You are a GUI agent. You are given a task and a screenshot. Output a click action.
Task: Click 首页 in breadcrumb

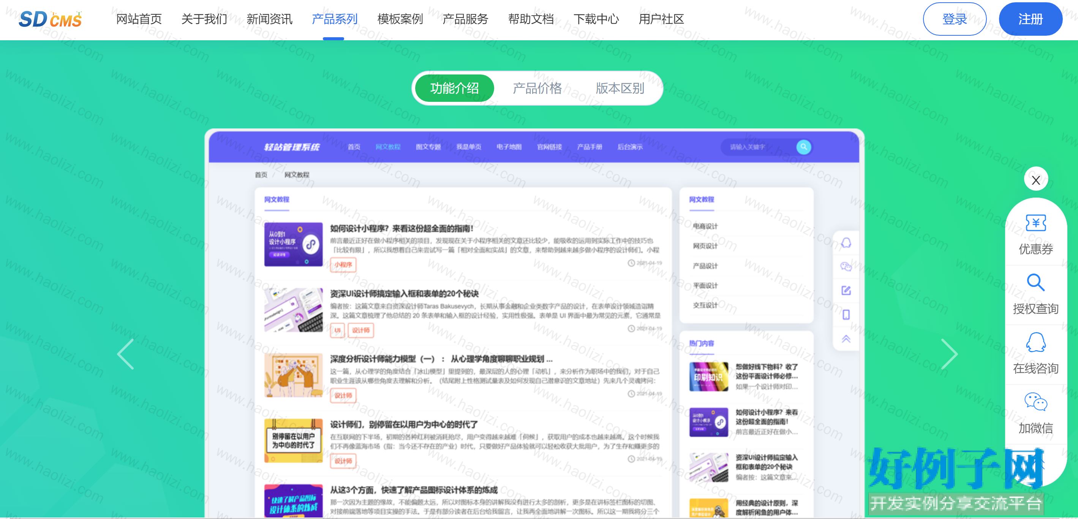tap(261, 174)
